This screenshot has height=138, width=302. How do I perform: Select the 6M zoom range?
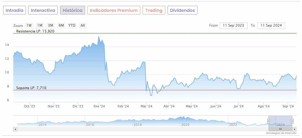pos(61,25)
